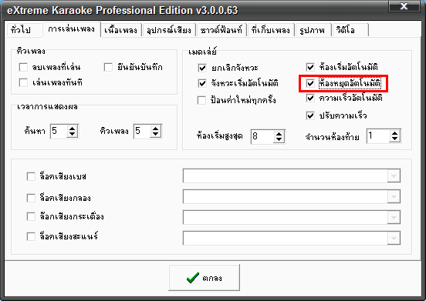Uncheck the ห้องหยุดอัตโนมัติ checkbox
Image resolution: width=426 pixels, height=301 pixels.
(310, 83)
